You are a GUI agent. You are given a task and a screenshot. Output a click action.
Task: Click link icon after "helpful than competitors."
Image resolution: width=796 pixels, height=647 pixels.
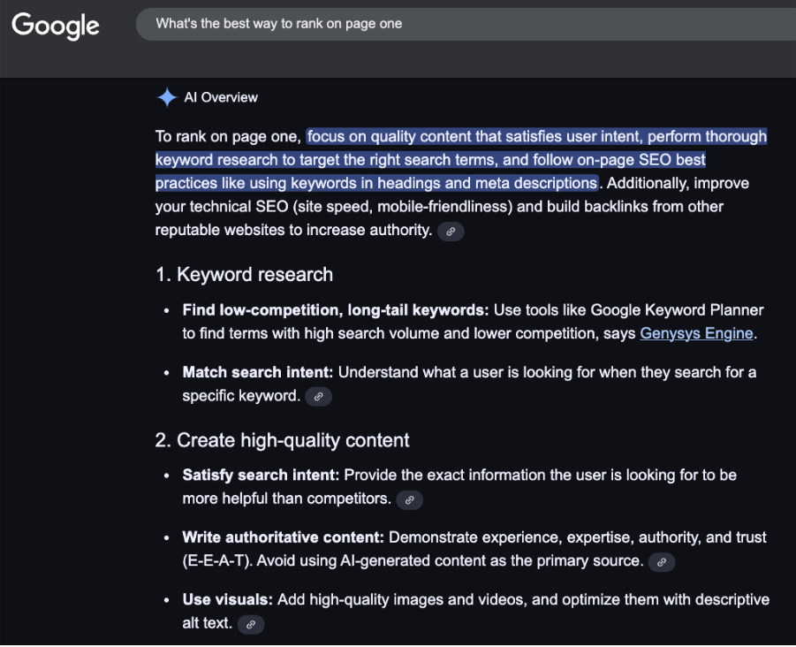(409, 500)
